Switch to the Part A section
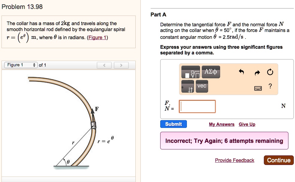Image resolution: width=295 pixels, height=182 pixels. coord(158,14)
